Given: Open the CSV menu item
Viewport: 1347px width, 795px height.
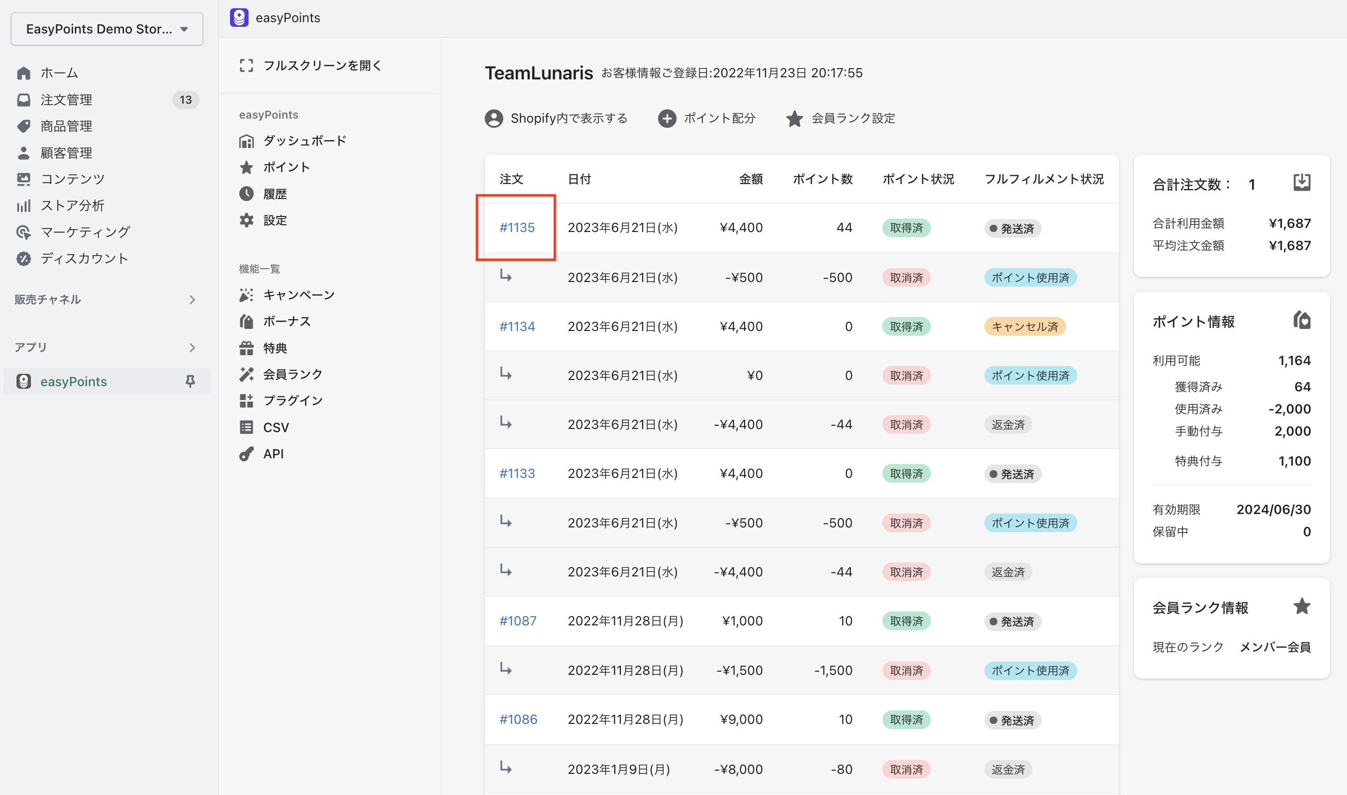Looking at the screenshot, I should coord(275,427).
